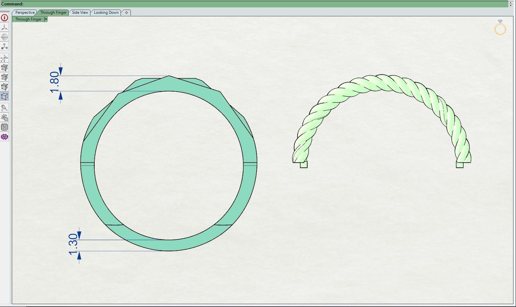Click the three connected nodes icon
The width and height of the screenshot is (516, 307).
(x=4, y=46)
